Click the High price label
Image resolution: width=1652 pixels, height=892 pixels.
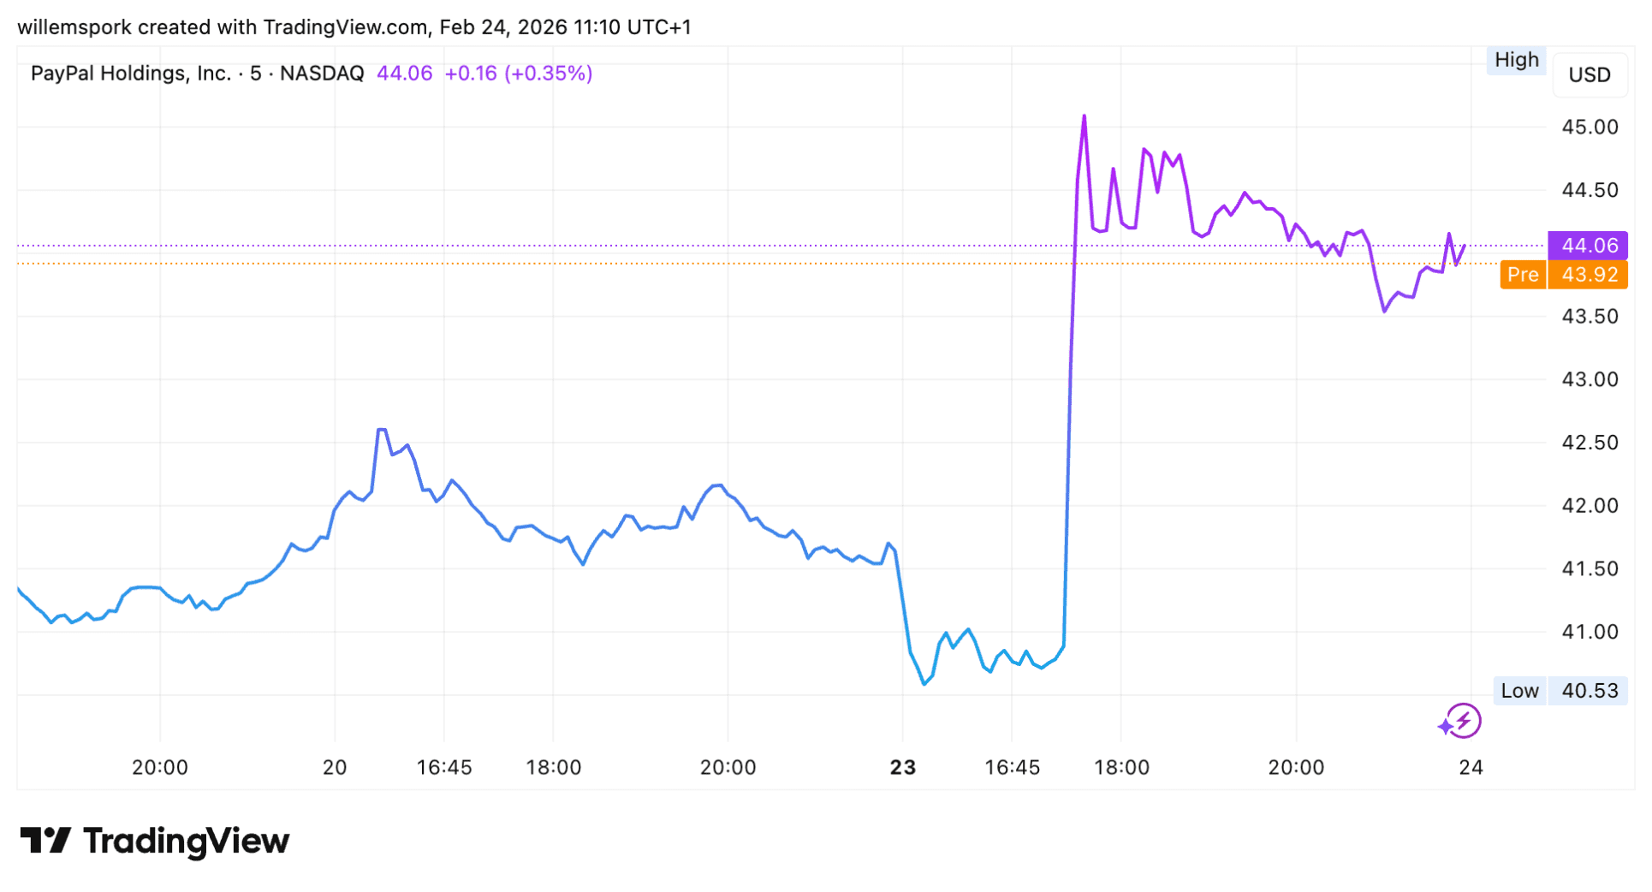[1516, 60]
